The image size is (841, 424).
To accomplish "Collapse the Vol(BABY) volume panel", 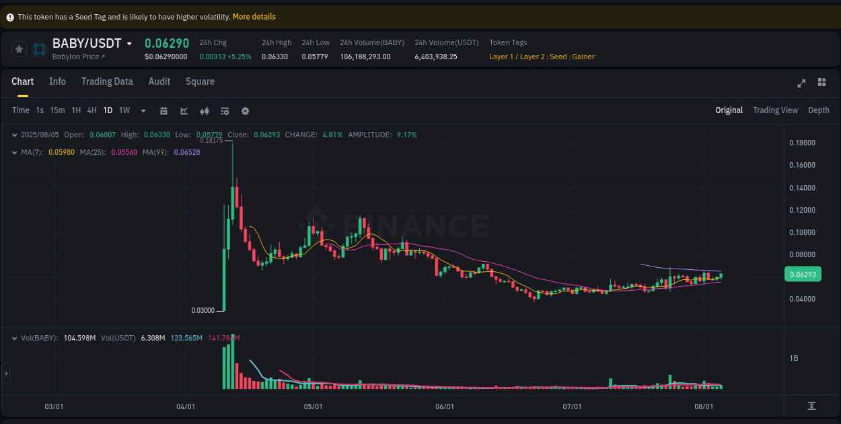I will (x=14, y=338).
